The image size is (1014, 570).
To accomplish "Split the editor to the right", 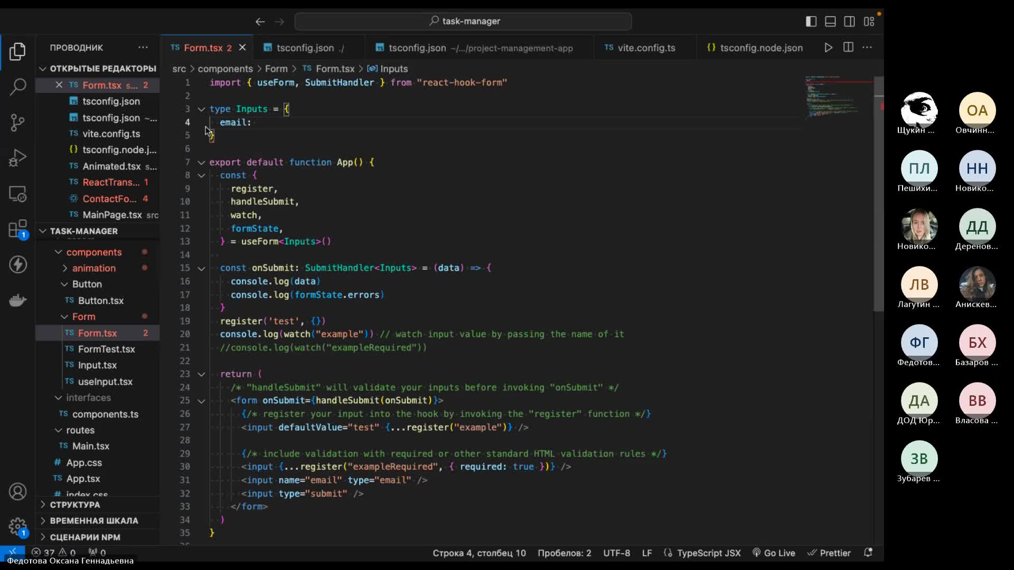I will (x=848, y=47).
